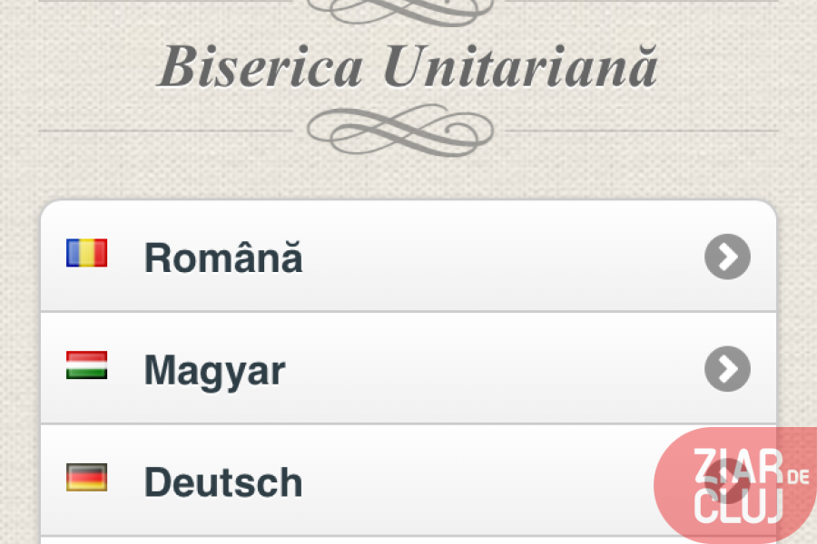Tap the chevron on the Deutsch row
The image size is (817, 544).
pyautogui.click(x=727, y=481)
